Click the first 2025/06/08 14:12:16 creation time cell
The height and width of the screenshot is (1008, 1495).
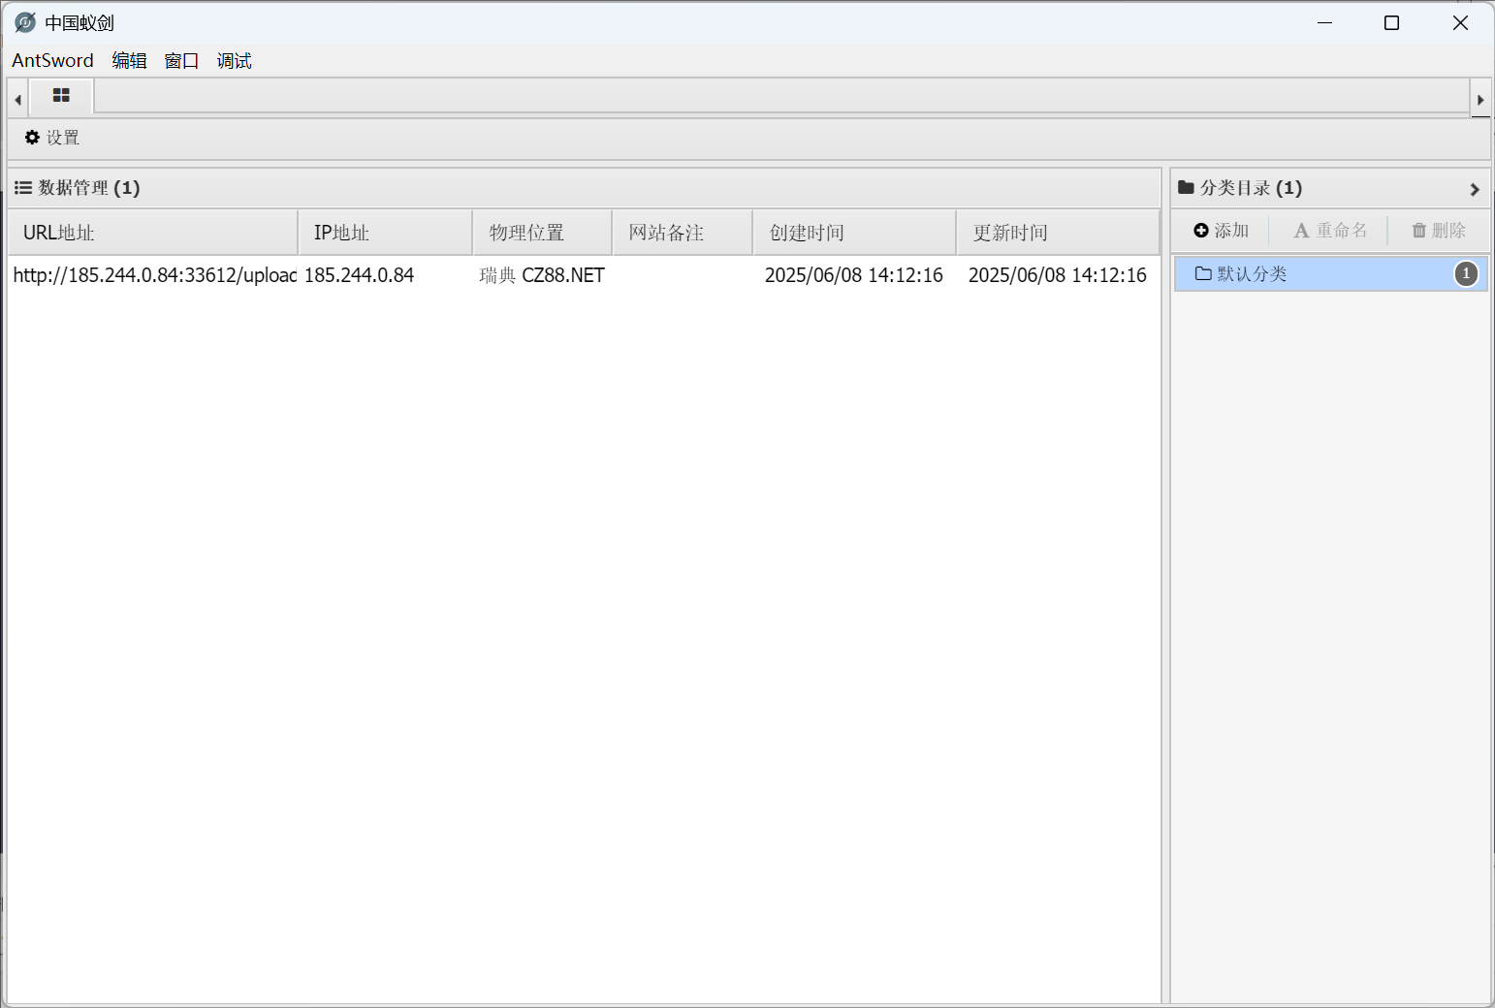click(x=854, y=275)
